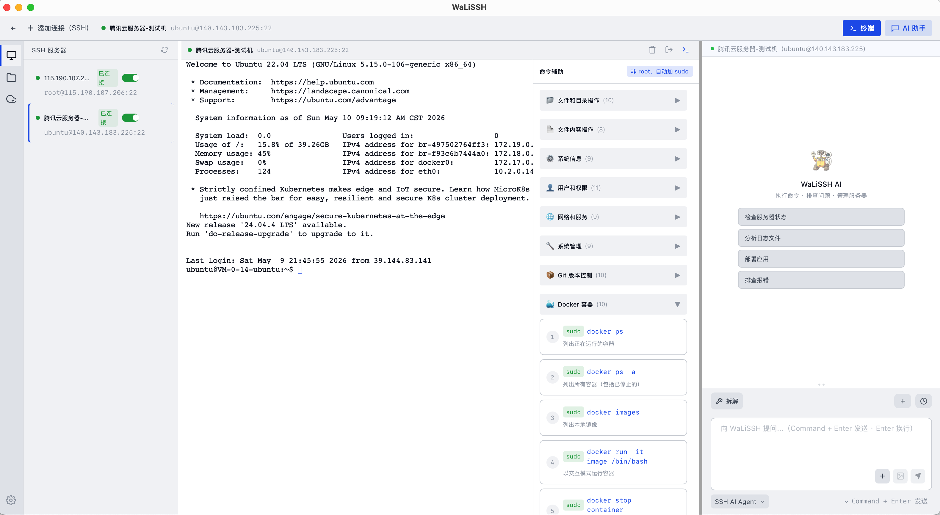940x515 pixels.
Task: Go back with the left arrow icon
Action: pos(13,28)
